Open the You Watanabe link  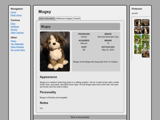[17, 44]
